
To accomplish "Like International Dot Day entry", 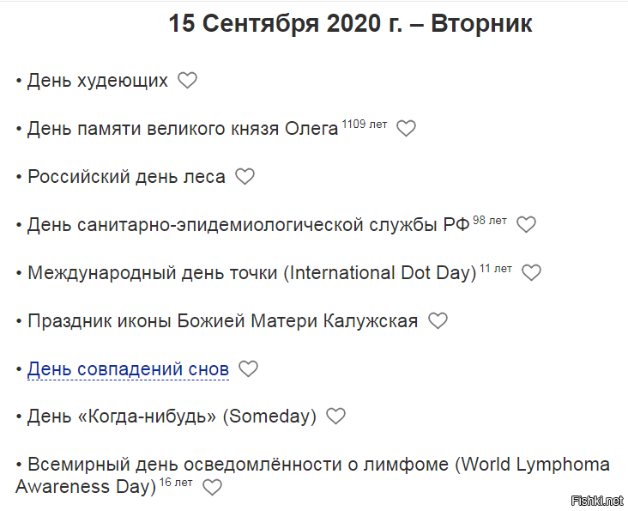I will (x=532, y=273).
